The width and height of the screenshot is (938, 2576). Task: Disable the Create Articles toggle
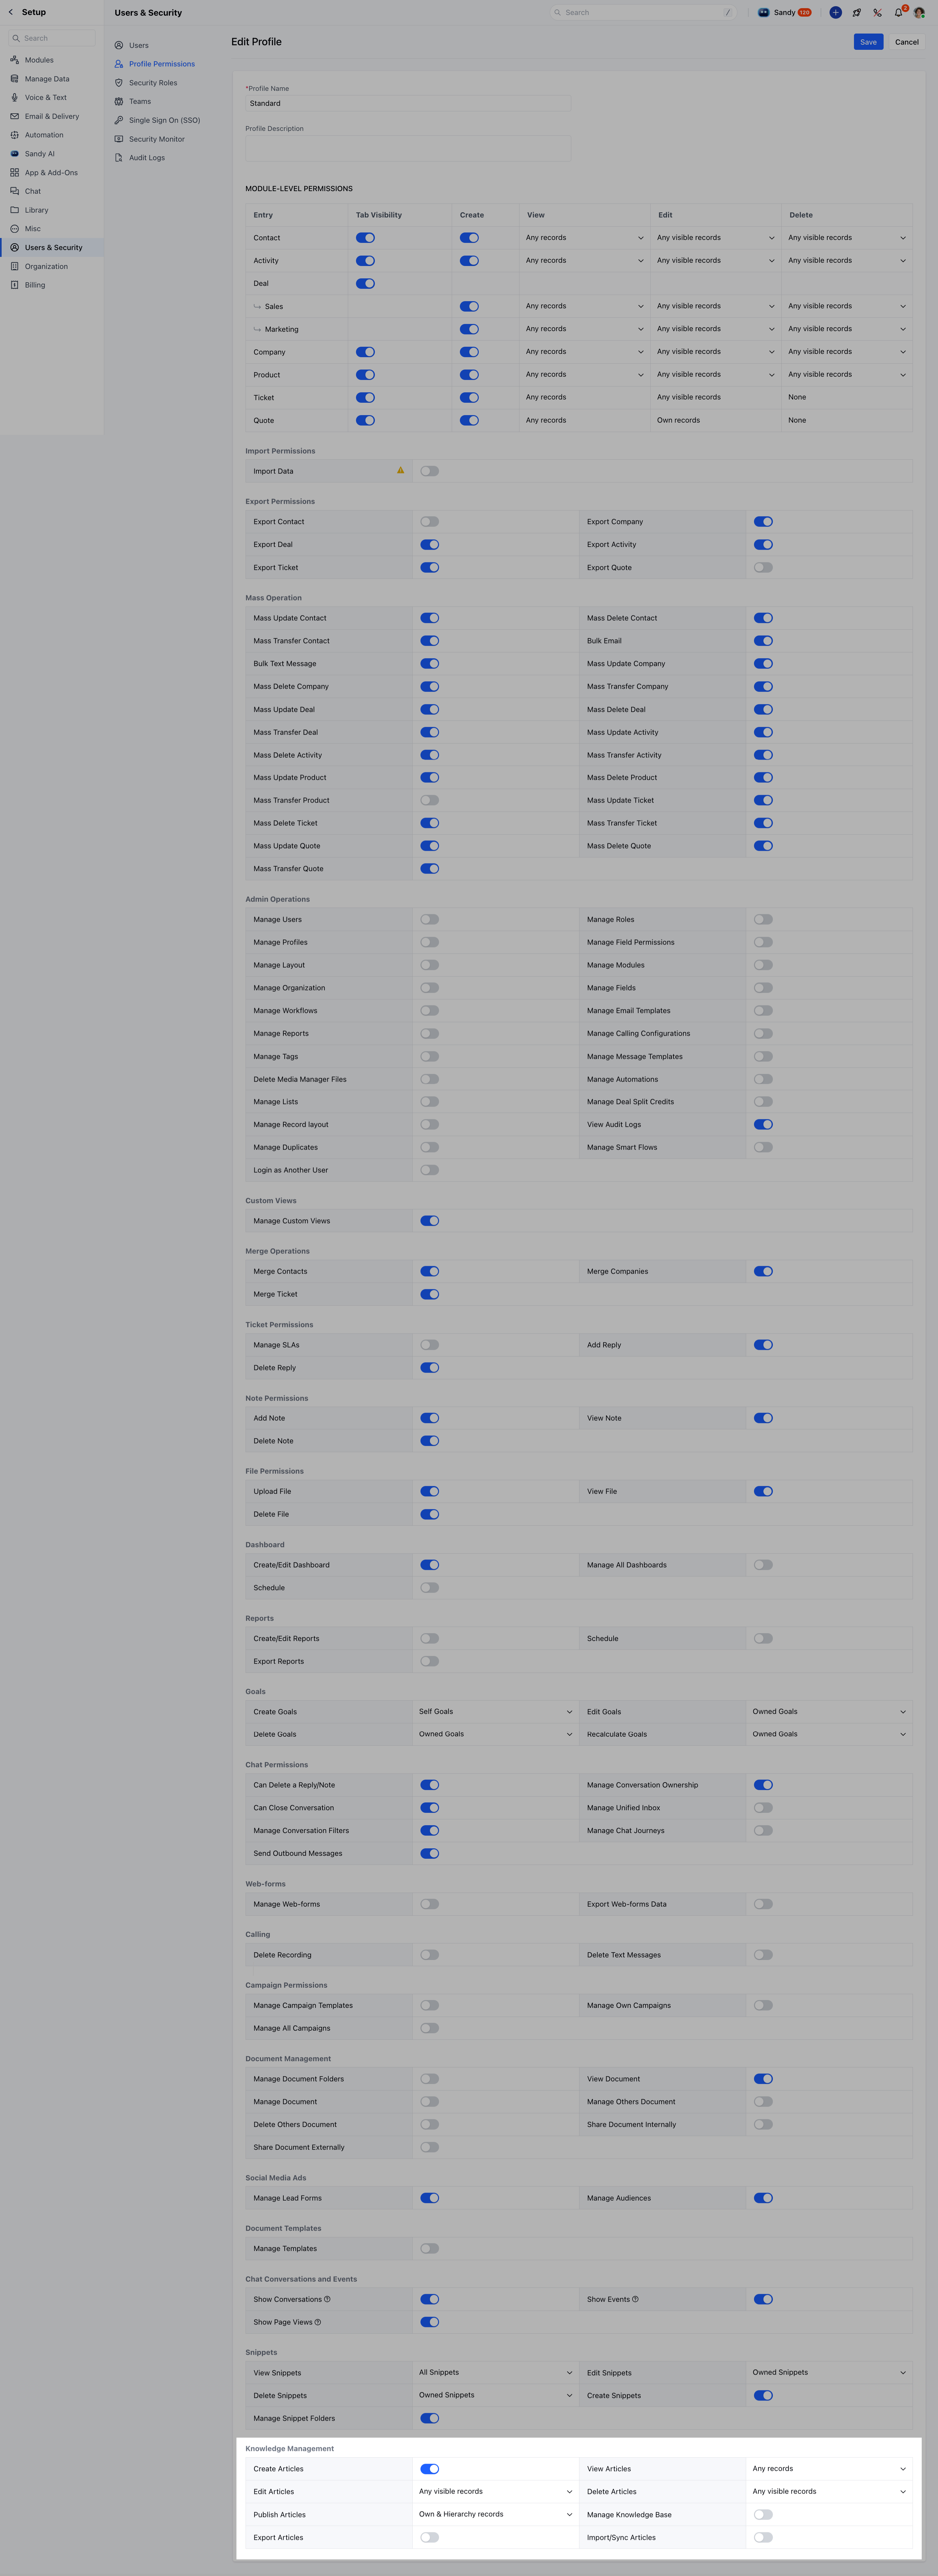click(429, 2468)
